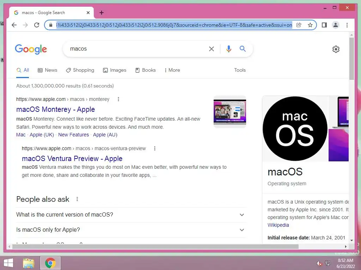361x270 pixels.
Task: Follow the Apple (AU) sitelink
Action: [x=105, y=135]
